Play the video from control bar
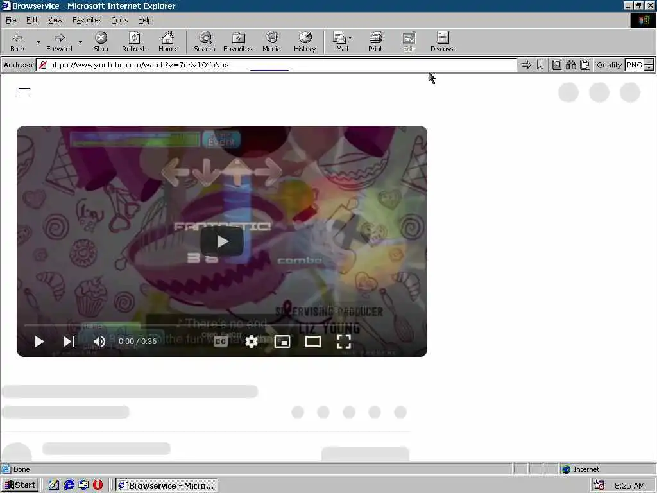Viewport: 657px width, 493px height. pyautogui.click(x=39, y=342)
